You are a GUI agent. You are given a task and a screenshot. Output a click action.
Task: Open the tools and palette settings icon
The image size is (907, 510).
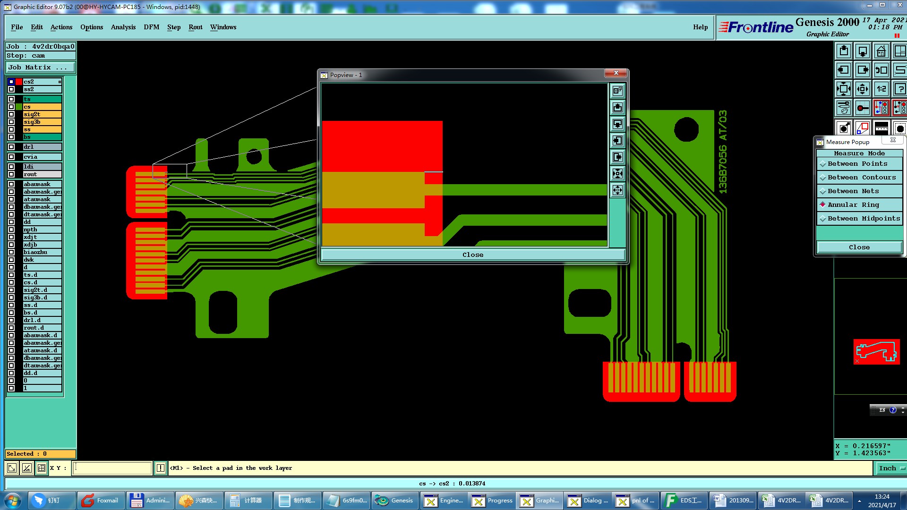click(844, 108)
